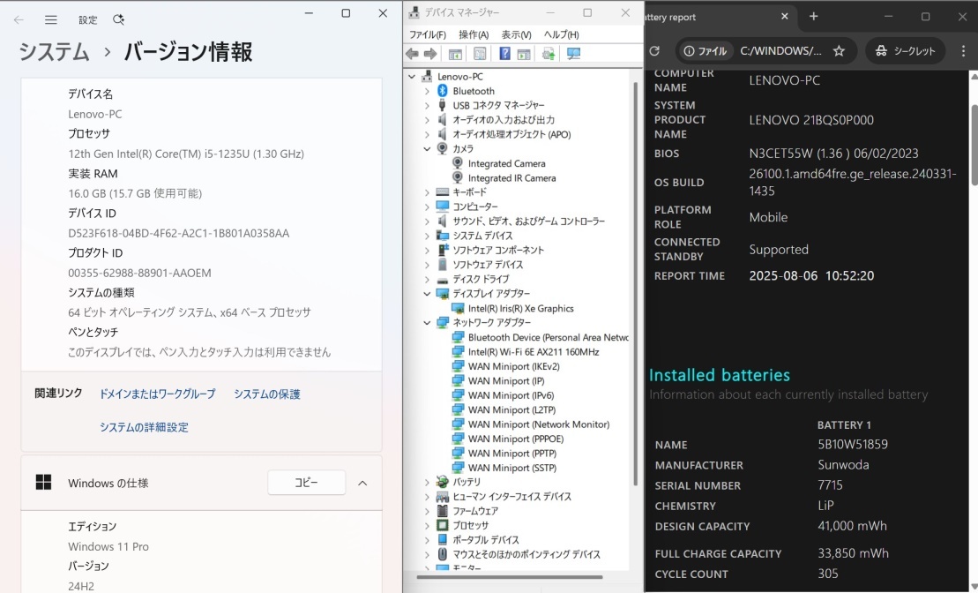Click processor value 12th Gen Intel Core i5-1235U
Viewport: 978px width, 593px height.
click(x=186, y=154)
